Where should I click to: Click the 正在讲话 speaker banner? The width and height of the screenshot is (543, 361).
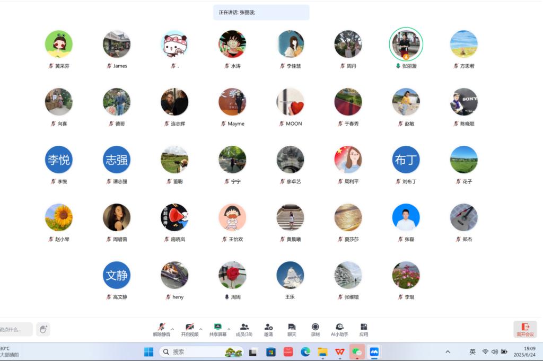tap(261, 12)
